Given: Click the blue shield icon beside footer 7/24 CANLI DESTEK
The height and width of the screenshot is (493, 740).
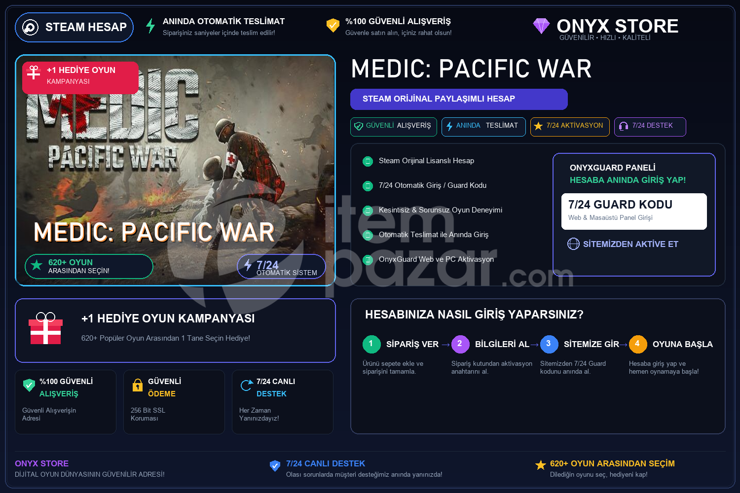Looking at the screenshot, I should [275, 466].
